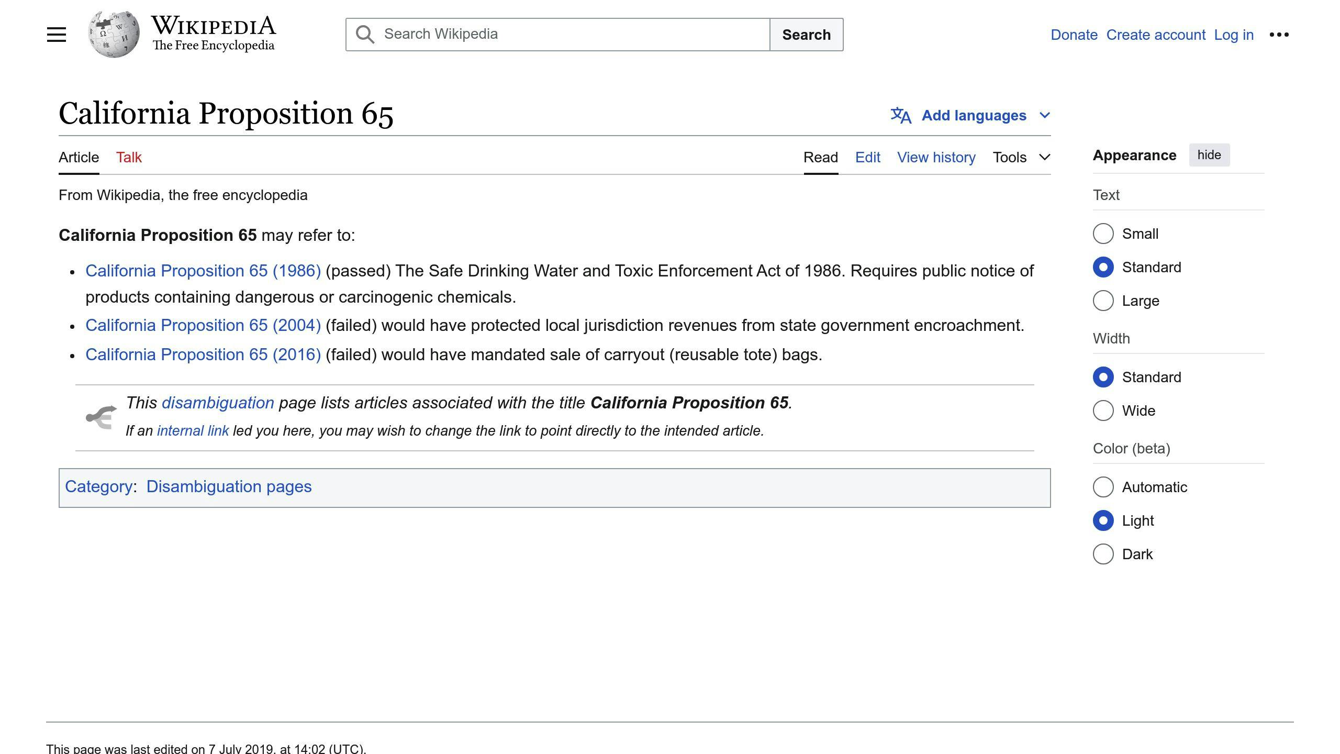The height and width of the screenshot is (754, 1340).
Task: Open the Talk tab
Action: click(129, 157)
